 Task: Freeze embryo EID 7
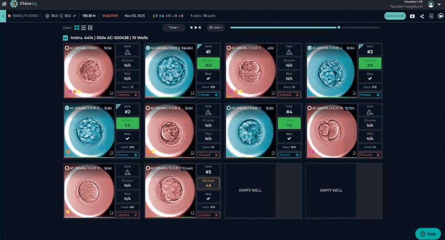289,155
